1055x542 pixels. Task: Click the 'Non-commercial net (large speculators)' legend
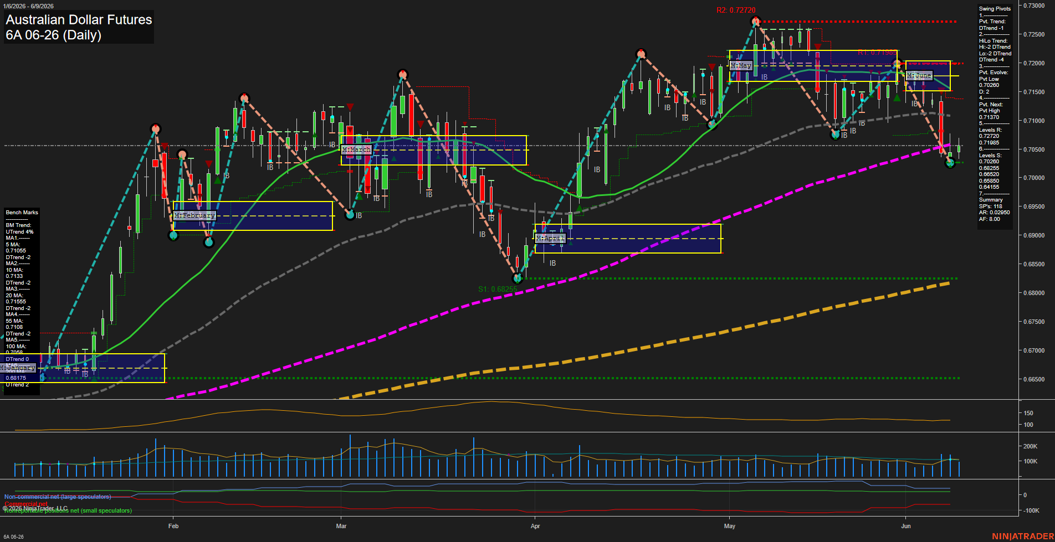click(58, 497)
